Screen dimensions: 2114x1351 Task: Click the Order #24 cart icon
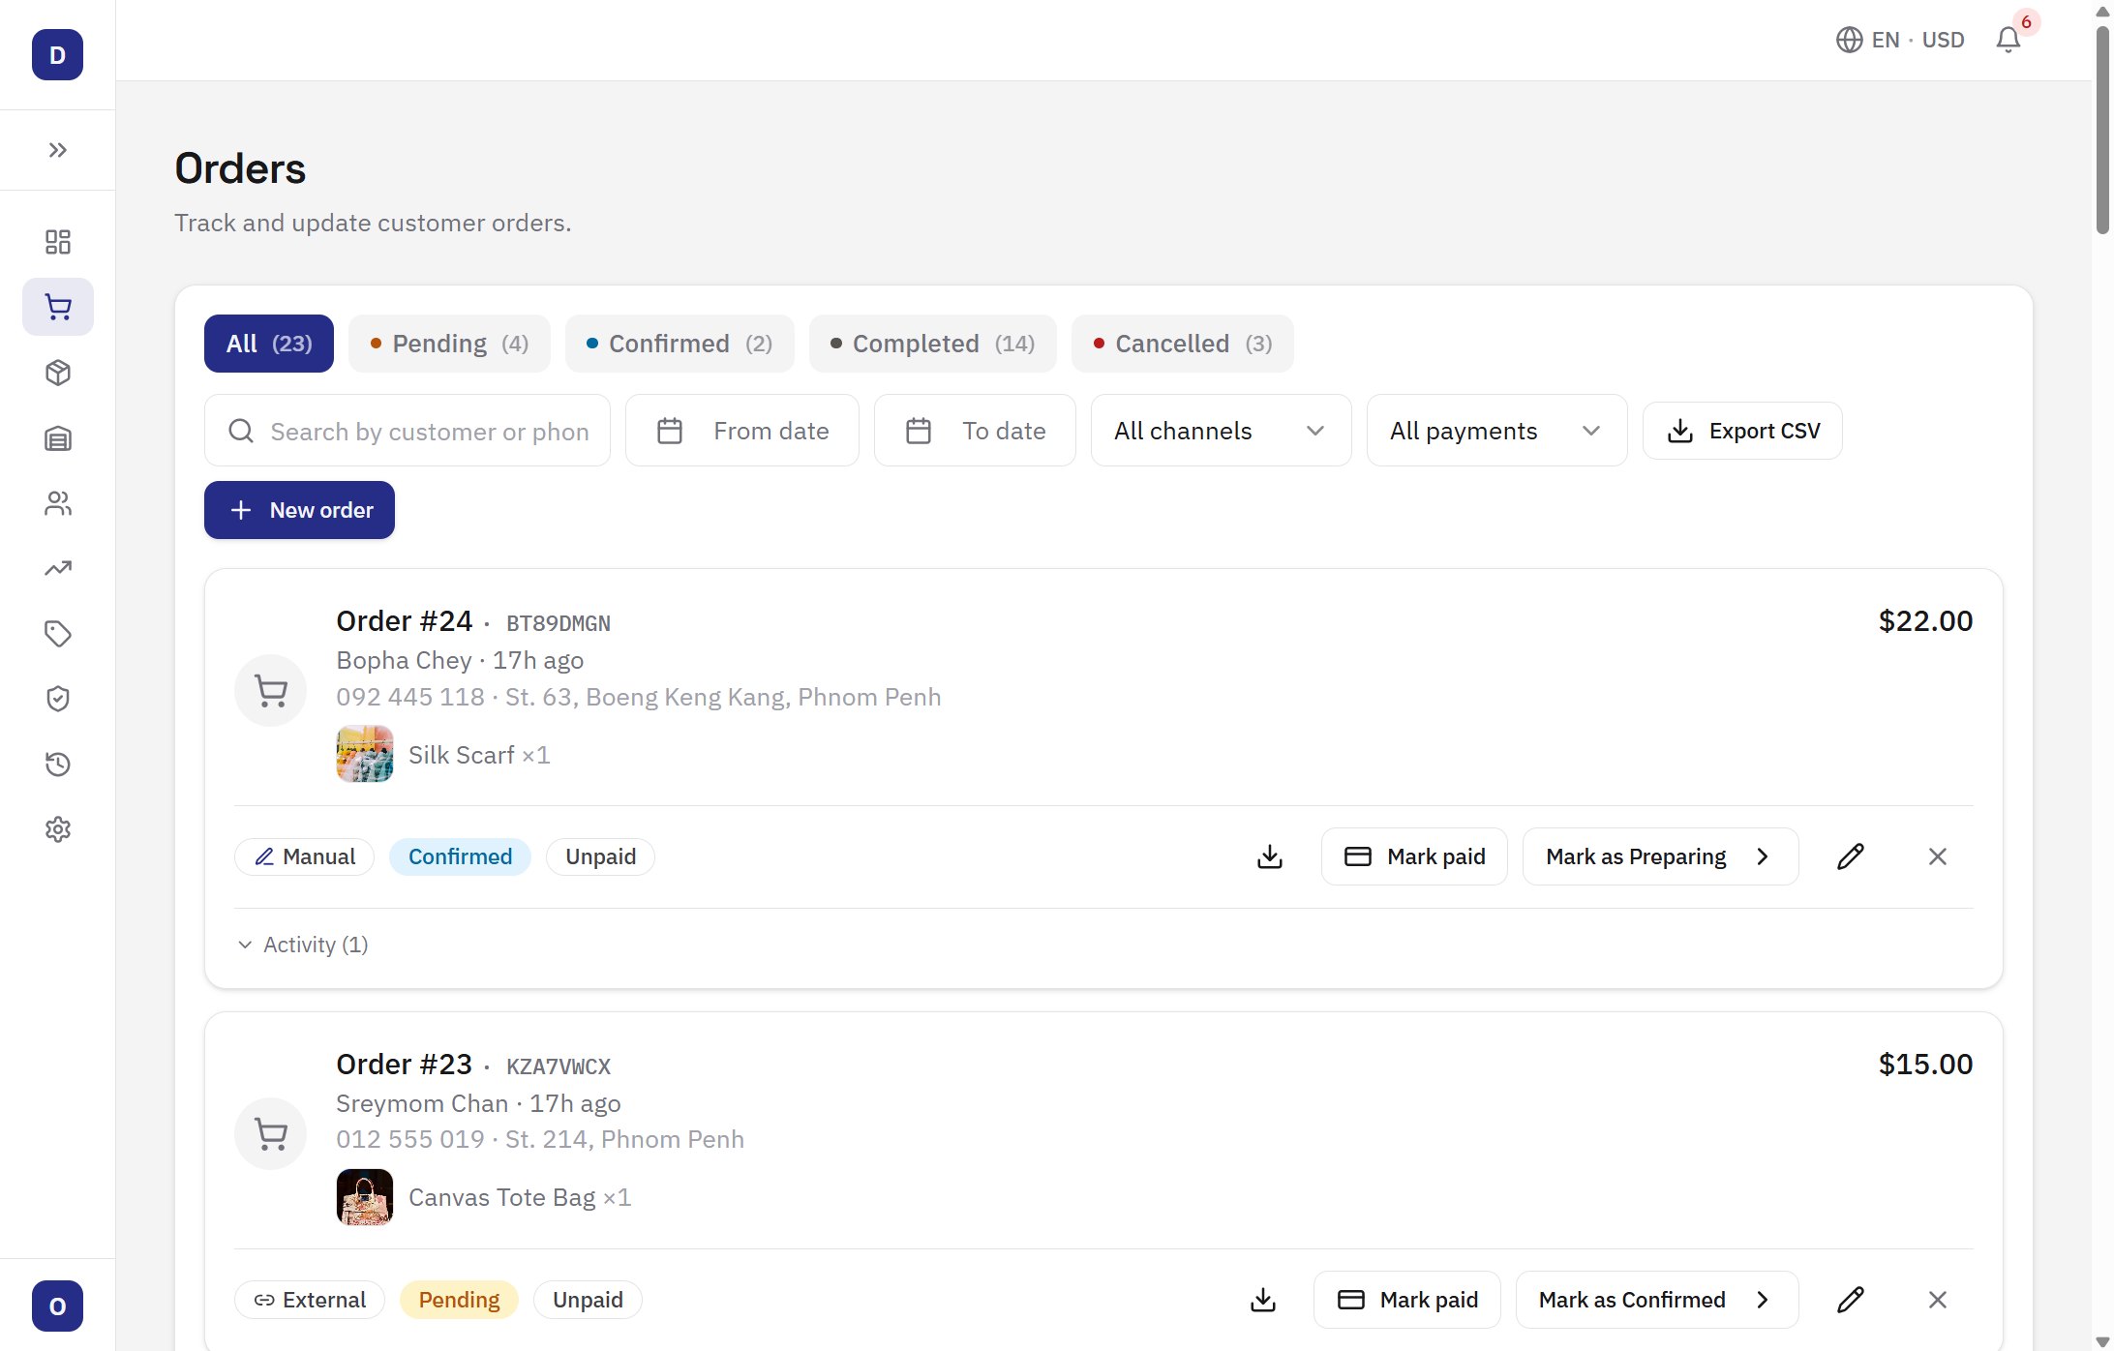tap(271, 691)
